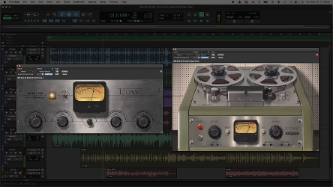Open the File menu

[25, 2]
